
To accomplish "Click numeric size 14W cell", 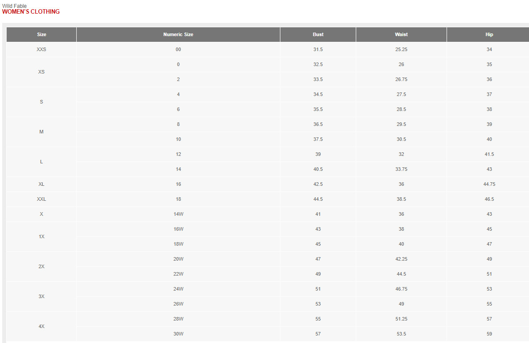I will (x=178, y=214).
